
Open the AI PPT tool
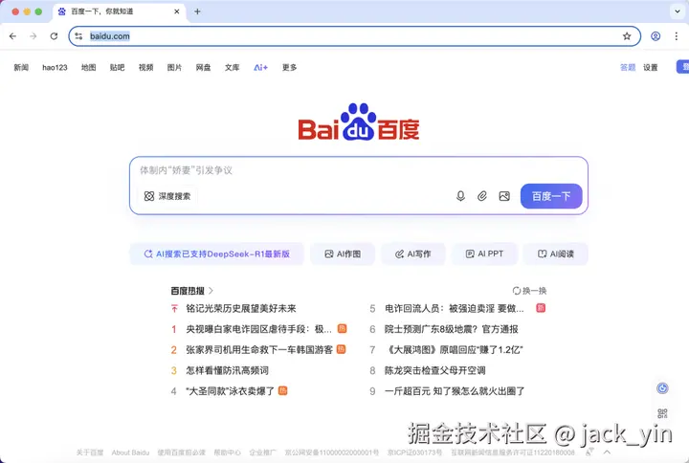click(484, 254)
